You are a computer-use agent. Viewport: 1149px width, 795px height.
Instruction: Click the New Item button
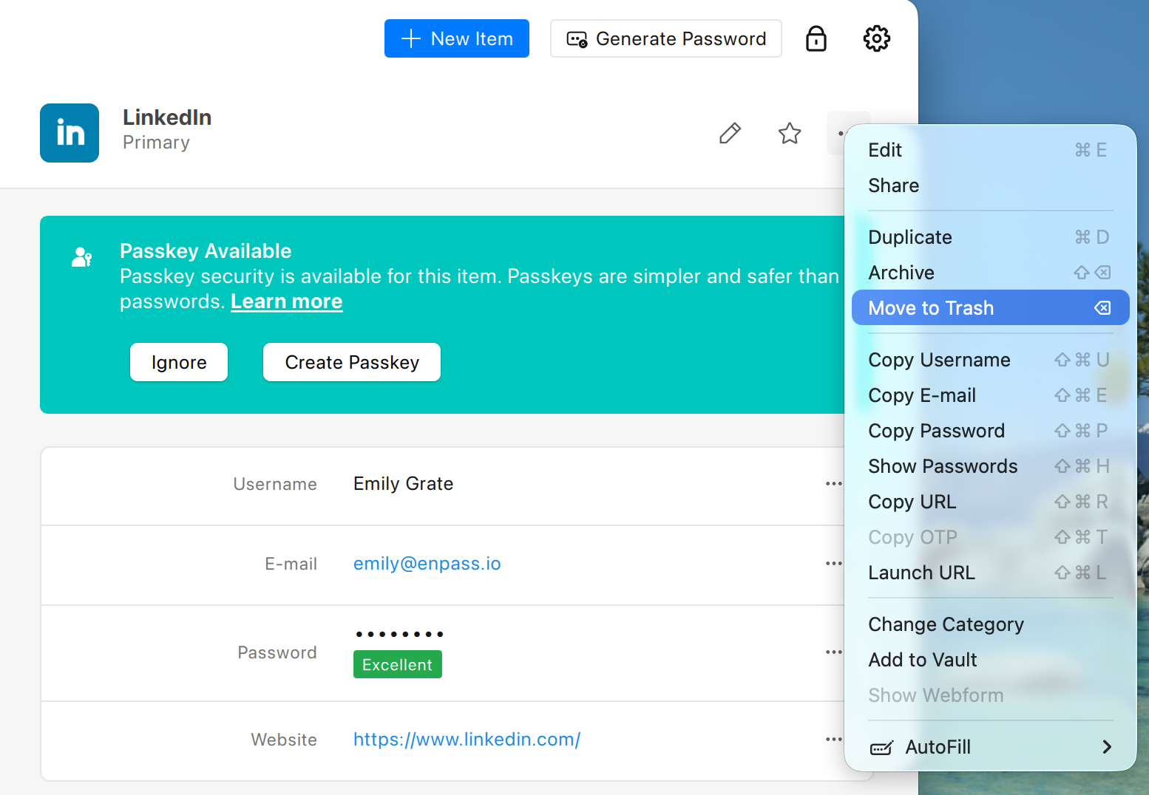tap(457, 38)
